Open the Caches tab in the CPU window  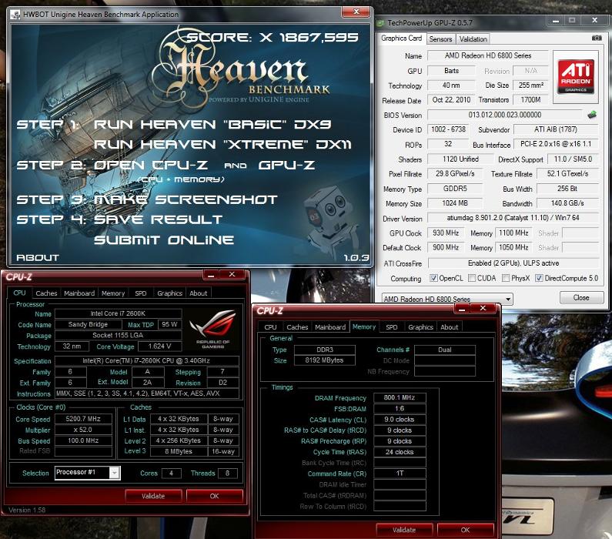click(x=46, y=293)
